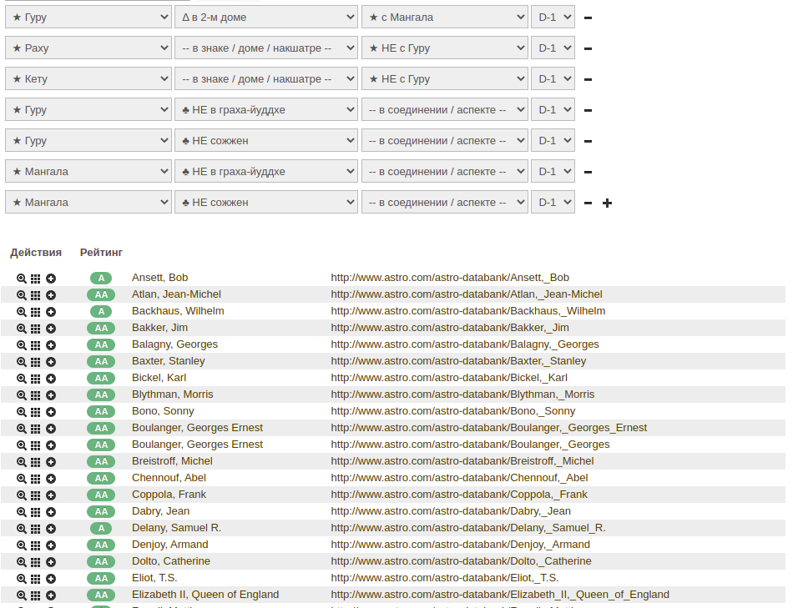This screenshot has width=793, height=608.
Task: Select name 'Baxter, Stanley'
Action: click(169, 361)
